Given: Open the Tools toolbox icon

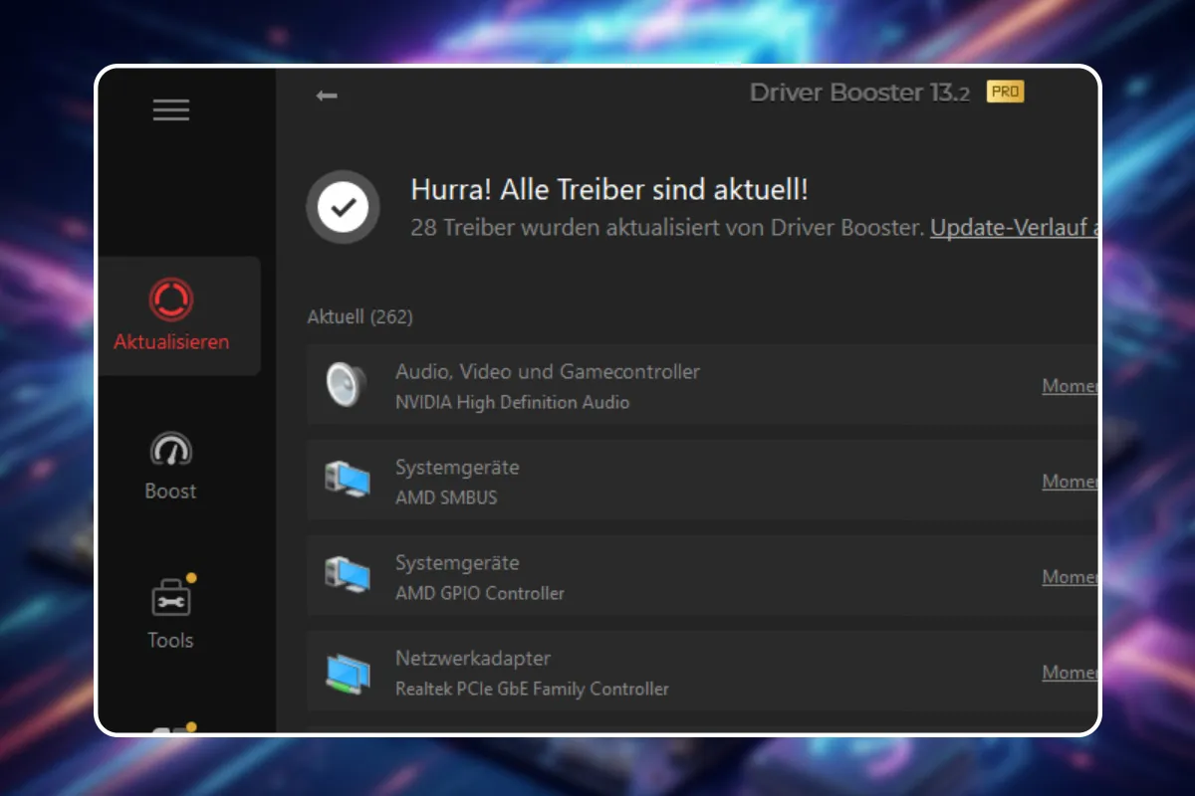Looking at the screenshot, I should coord(170,597).
